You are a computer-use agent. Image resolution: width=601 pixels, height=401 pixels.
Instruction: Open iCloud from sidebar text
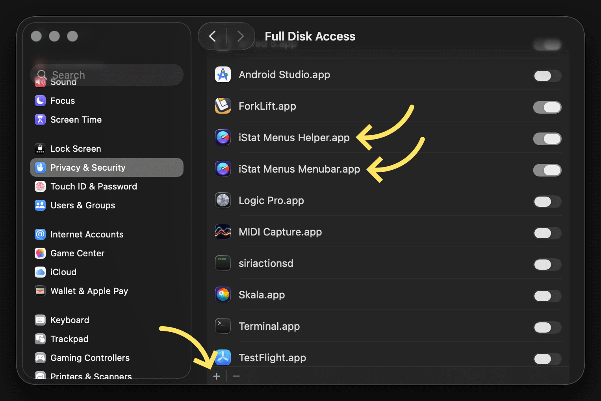click(63, 272)
